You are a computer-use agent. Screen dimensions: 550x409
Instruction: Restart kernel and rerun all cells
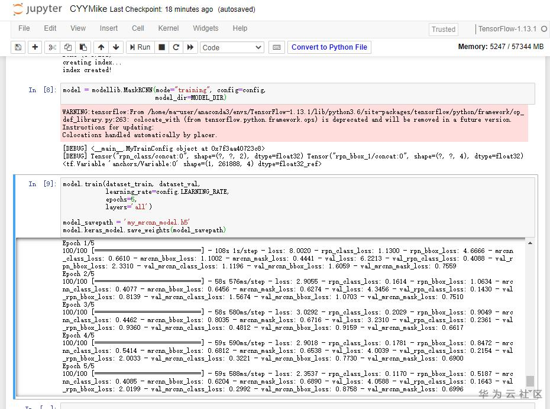tap(190, 47)
